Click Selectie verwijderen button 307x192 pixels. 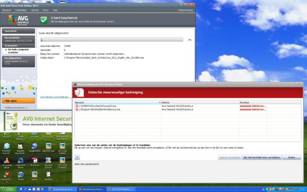[230, 157]
